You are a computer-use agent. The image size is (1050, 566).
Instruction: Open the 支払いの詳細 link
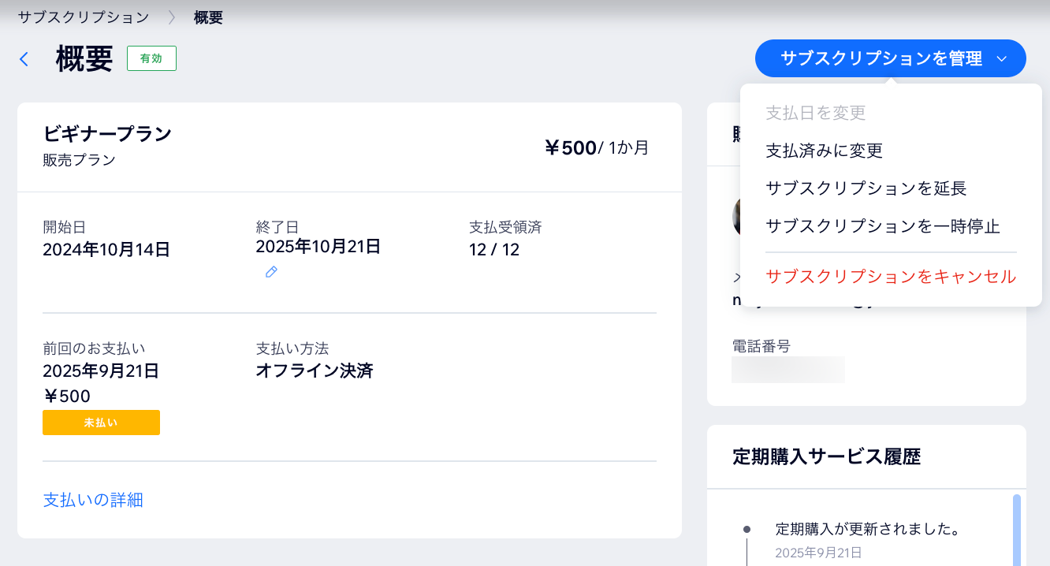point(92,500)
